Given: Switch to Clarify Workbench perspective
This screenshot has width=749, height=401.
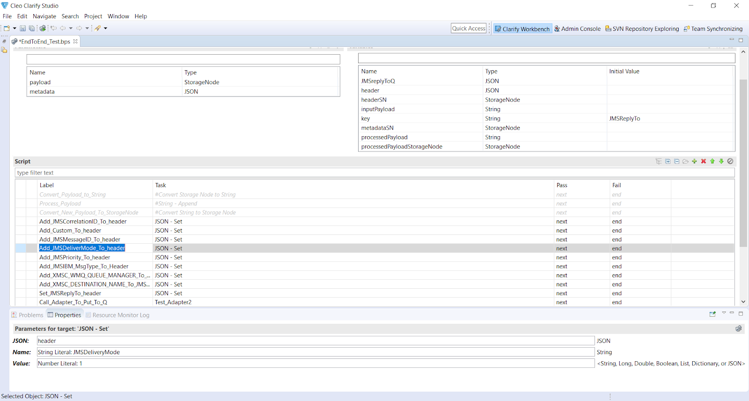Looking at the screenshot, I should coord(522,29).
